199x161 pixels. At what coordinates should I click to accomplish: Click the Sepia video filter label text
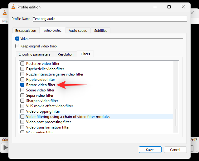40,95
